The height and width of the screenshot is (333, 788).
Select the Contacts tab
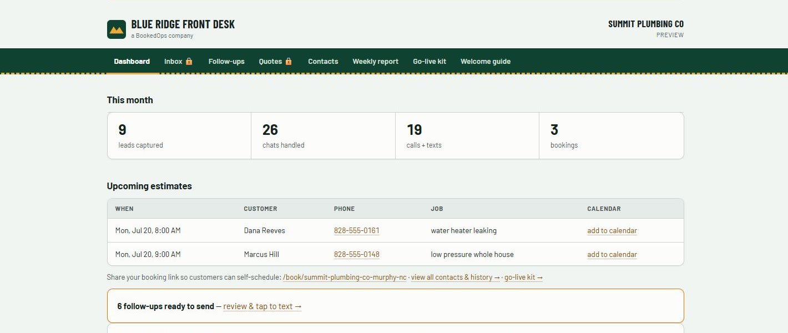coord(323,62)
